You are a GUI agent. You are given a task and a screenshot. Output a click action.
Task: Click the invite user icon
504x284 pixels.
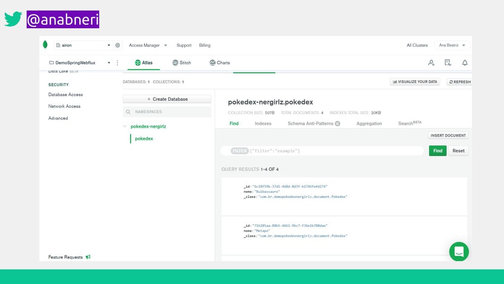[431, 63]
